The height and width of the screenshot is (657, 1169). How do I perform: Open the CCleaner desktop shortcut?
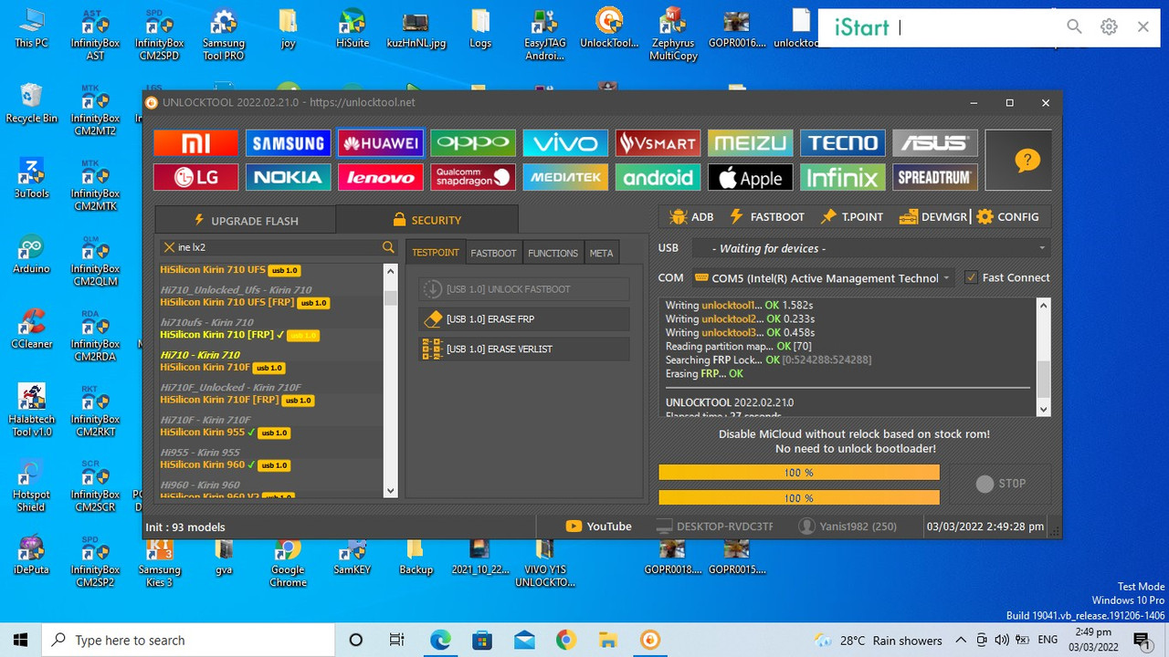pyautogui.click(x=31, y=328)
